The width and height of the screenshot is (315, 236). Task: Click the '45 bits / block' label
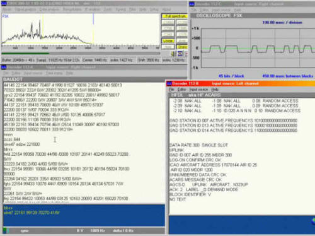(231, 76)
